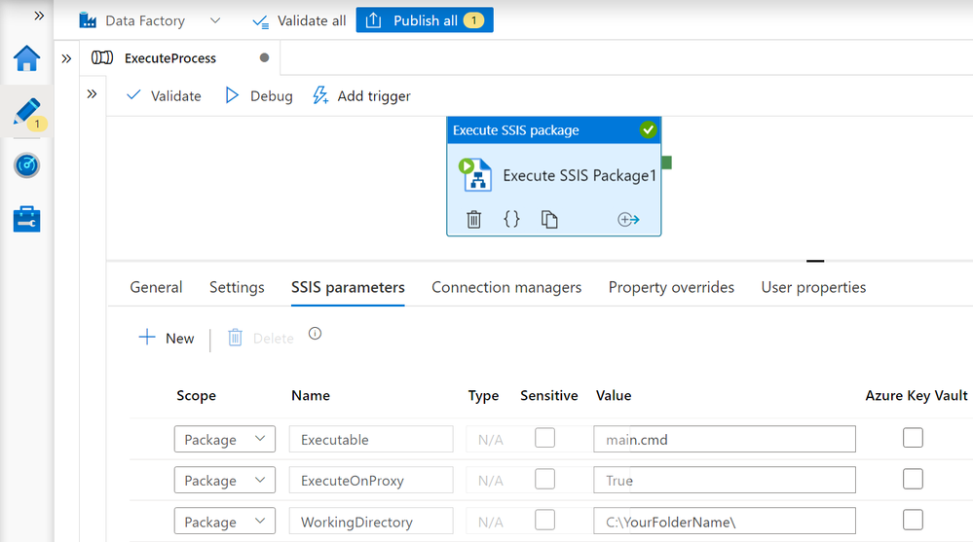Enable Azure Key Vault for ExecuteOnProxy
Viewport: 973px width, 542px height.
click(913, 480)
